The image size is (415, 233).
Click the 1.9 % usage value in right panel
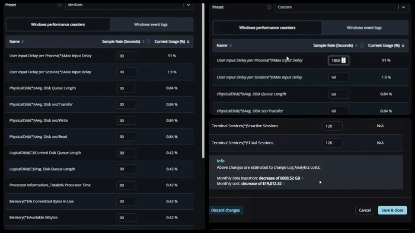tap(386, 77)
